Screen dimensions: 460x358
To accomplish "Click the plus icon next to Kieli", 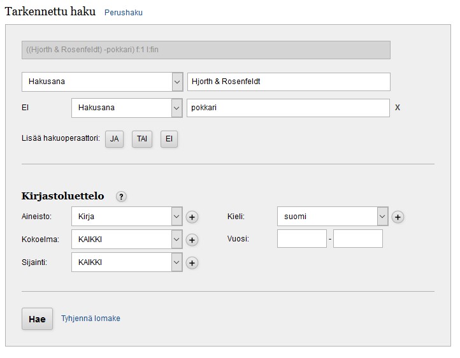I will [x=398, y=217].
